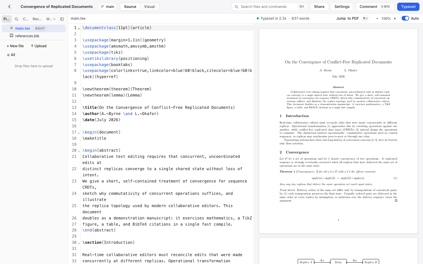The image size is (423, 264).
Task: Click the 637 words count
Action: [x=301, y=18]
